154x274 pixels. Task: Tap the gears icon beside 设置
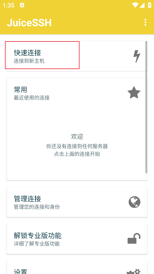point(133,271)
